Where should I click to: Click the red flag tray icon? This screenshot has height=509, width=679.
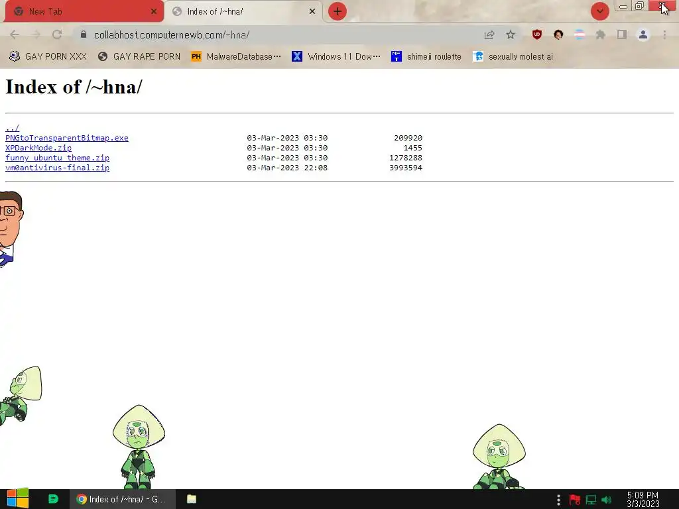575,500
